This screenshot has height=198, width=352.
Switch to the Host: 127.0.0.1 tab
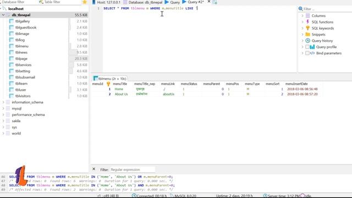coord(106,2)
